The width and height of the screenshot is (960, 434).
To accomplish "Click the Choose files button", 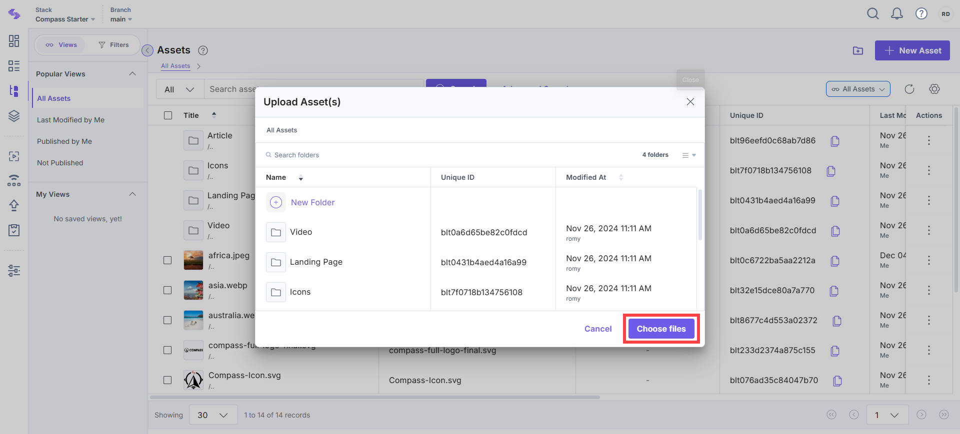I will [661, 329].
